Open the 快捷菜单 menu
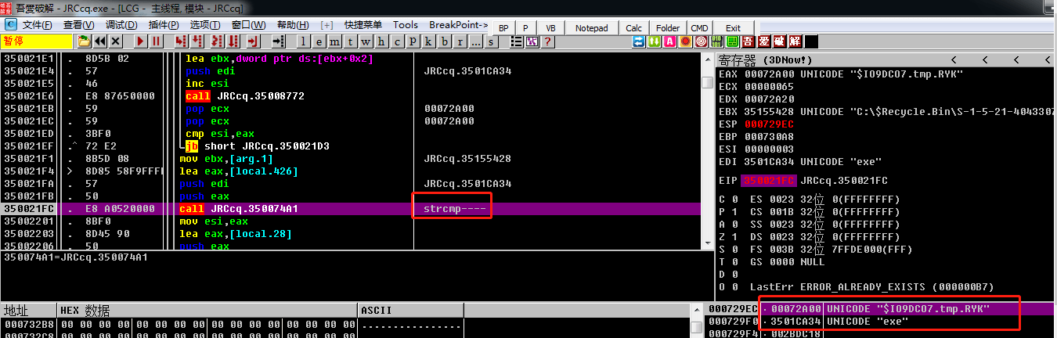This screenshot has height=338, width=1057. [x=363, y=25]
